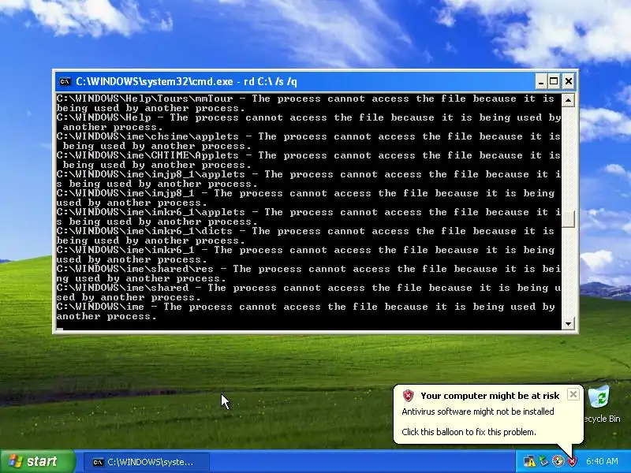Click the 'C:\WINDOWS\ime\shared\res' line
The height and width of the screenshot is (473, 631).
(308, 274)
